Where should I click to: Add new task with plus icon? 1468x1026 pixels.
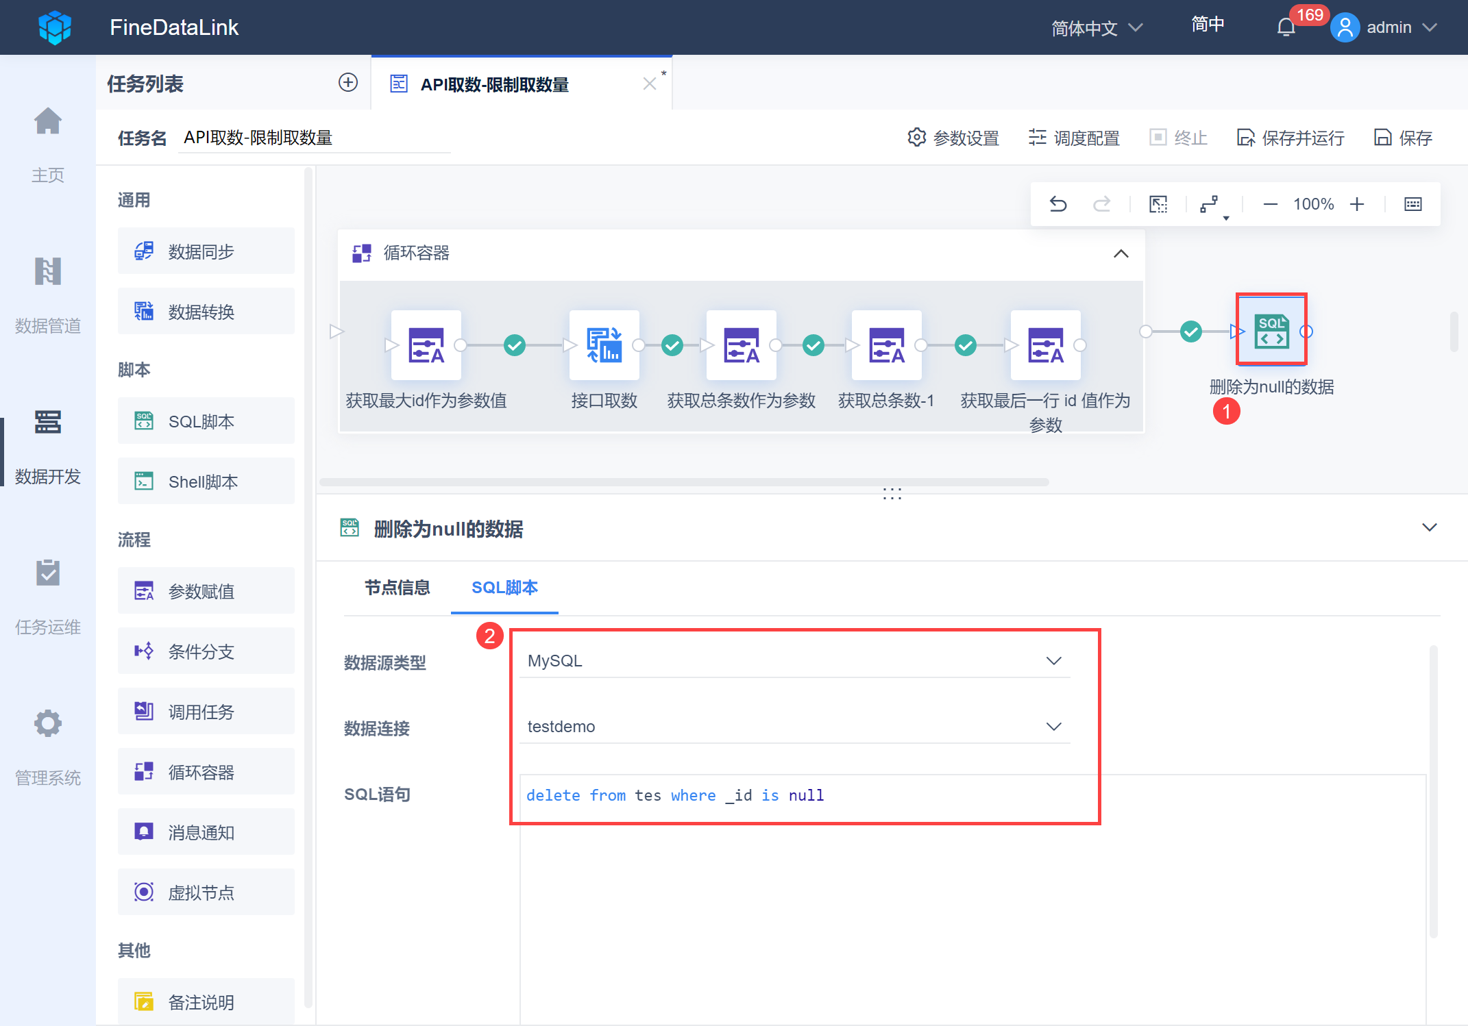click(348, 83)
